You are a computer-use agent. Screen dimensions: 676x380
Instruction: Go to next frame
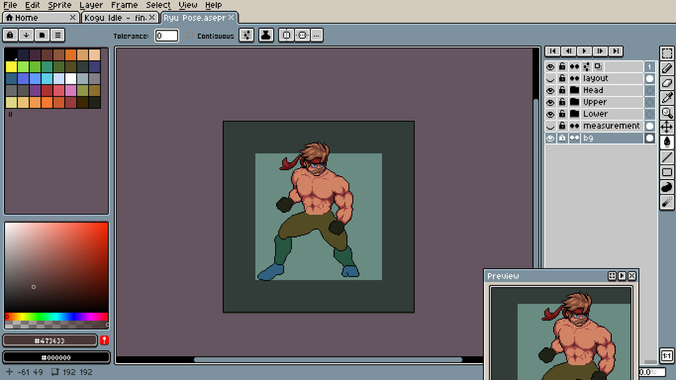coord(600,51)
